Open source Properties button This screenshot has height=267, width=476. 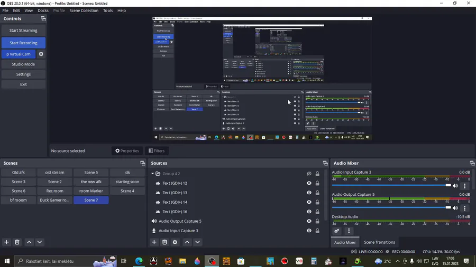tap(127, 151)
